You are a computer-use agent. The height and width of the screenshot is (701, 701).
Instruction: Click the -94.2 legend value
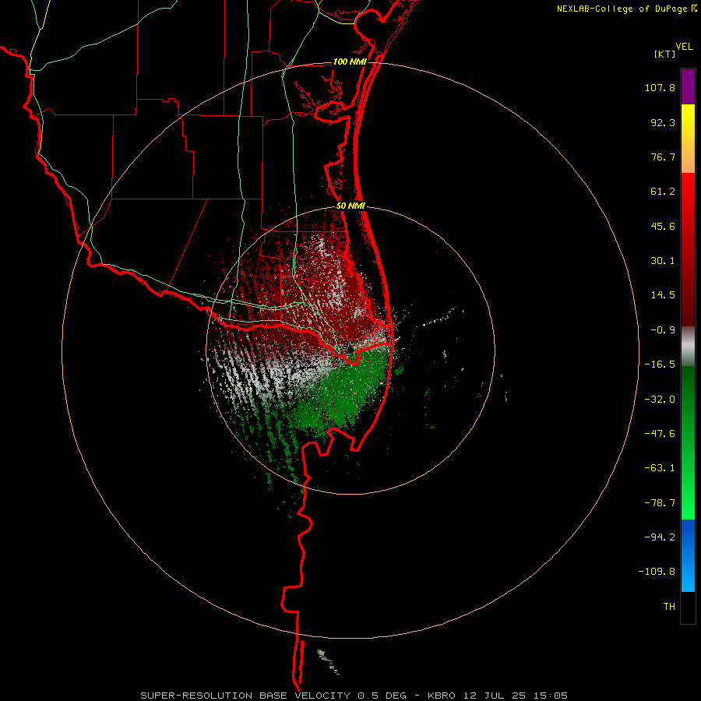tap(660, 537)
